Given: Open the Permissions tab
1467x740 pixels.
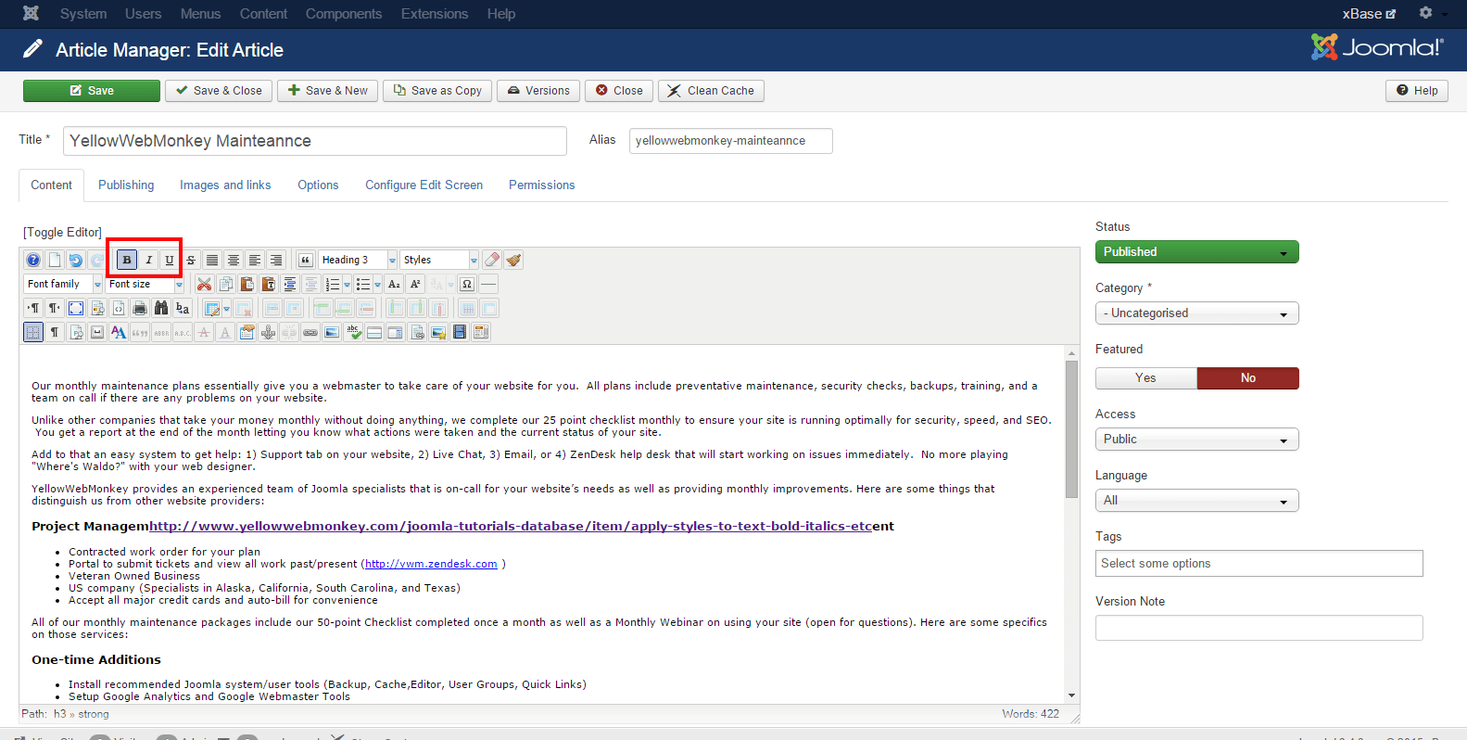Looking at the screenshot, I should (541, 185).
